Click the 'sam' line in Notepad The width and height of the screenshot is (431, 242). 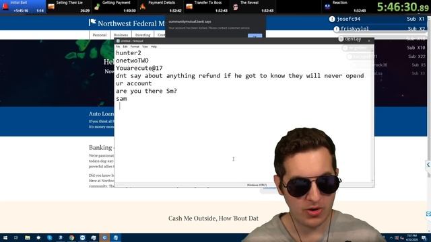pos(121,99)
